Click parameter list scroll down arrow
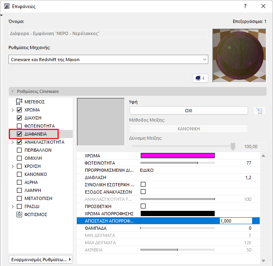The height and width of the screenshot is (266, 273). [263, 261]
